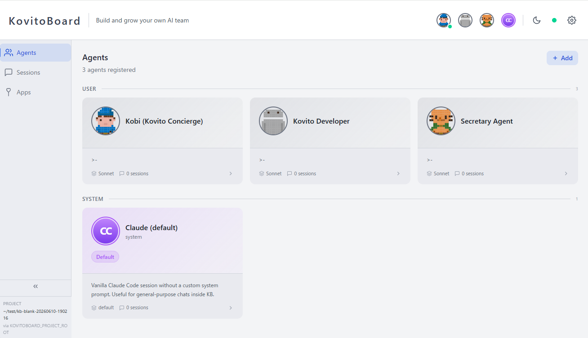
Task: Click '0 sessions' on Kobi card
Action: click(x=137, y=173)
